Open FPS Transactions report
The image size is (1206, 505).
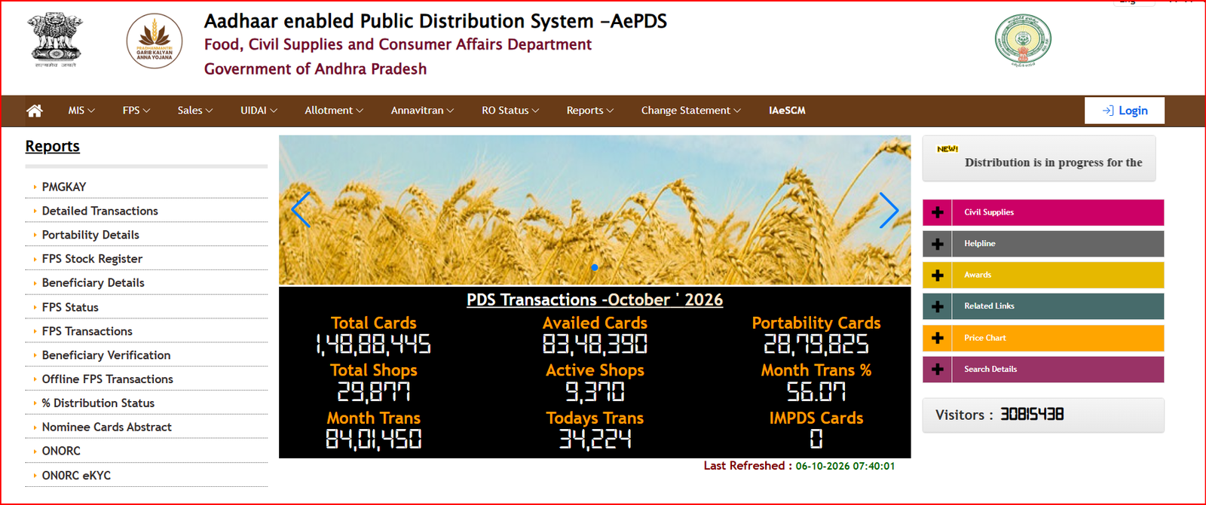coord(87,331)
